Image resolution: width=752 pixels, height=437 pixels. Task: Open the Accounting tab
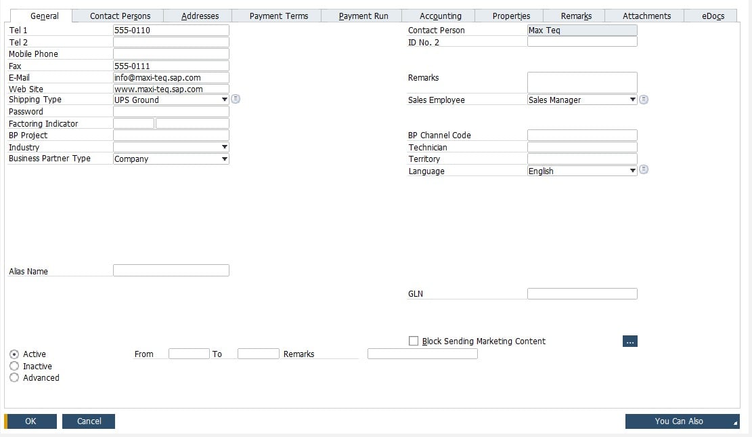(x=440, y=15)
